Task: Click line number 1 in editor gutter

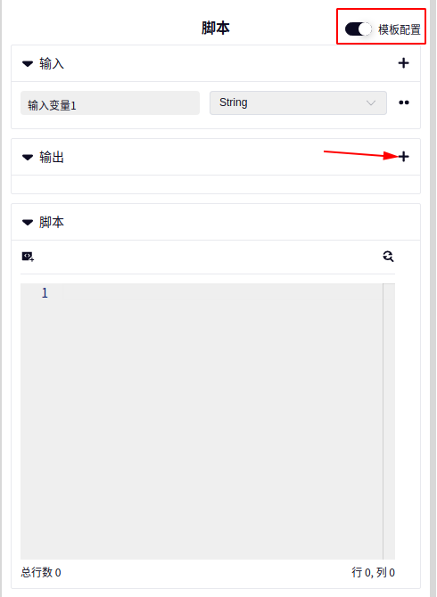Action: [45, 293]
